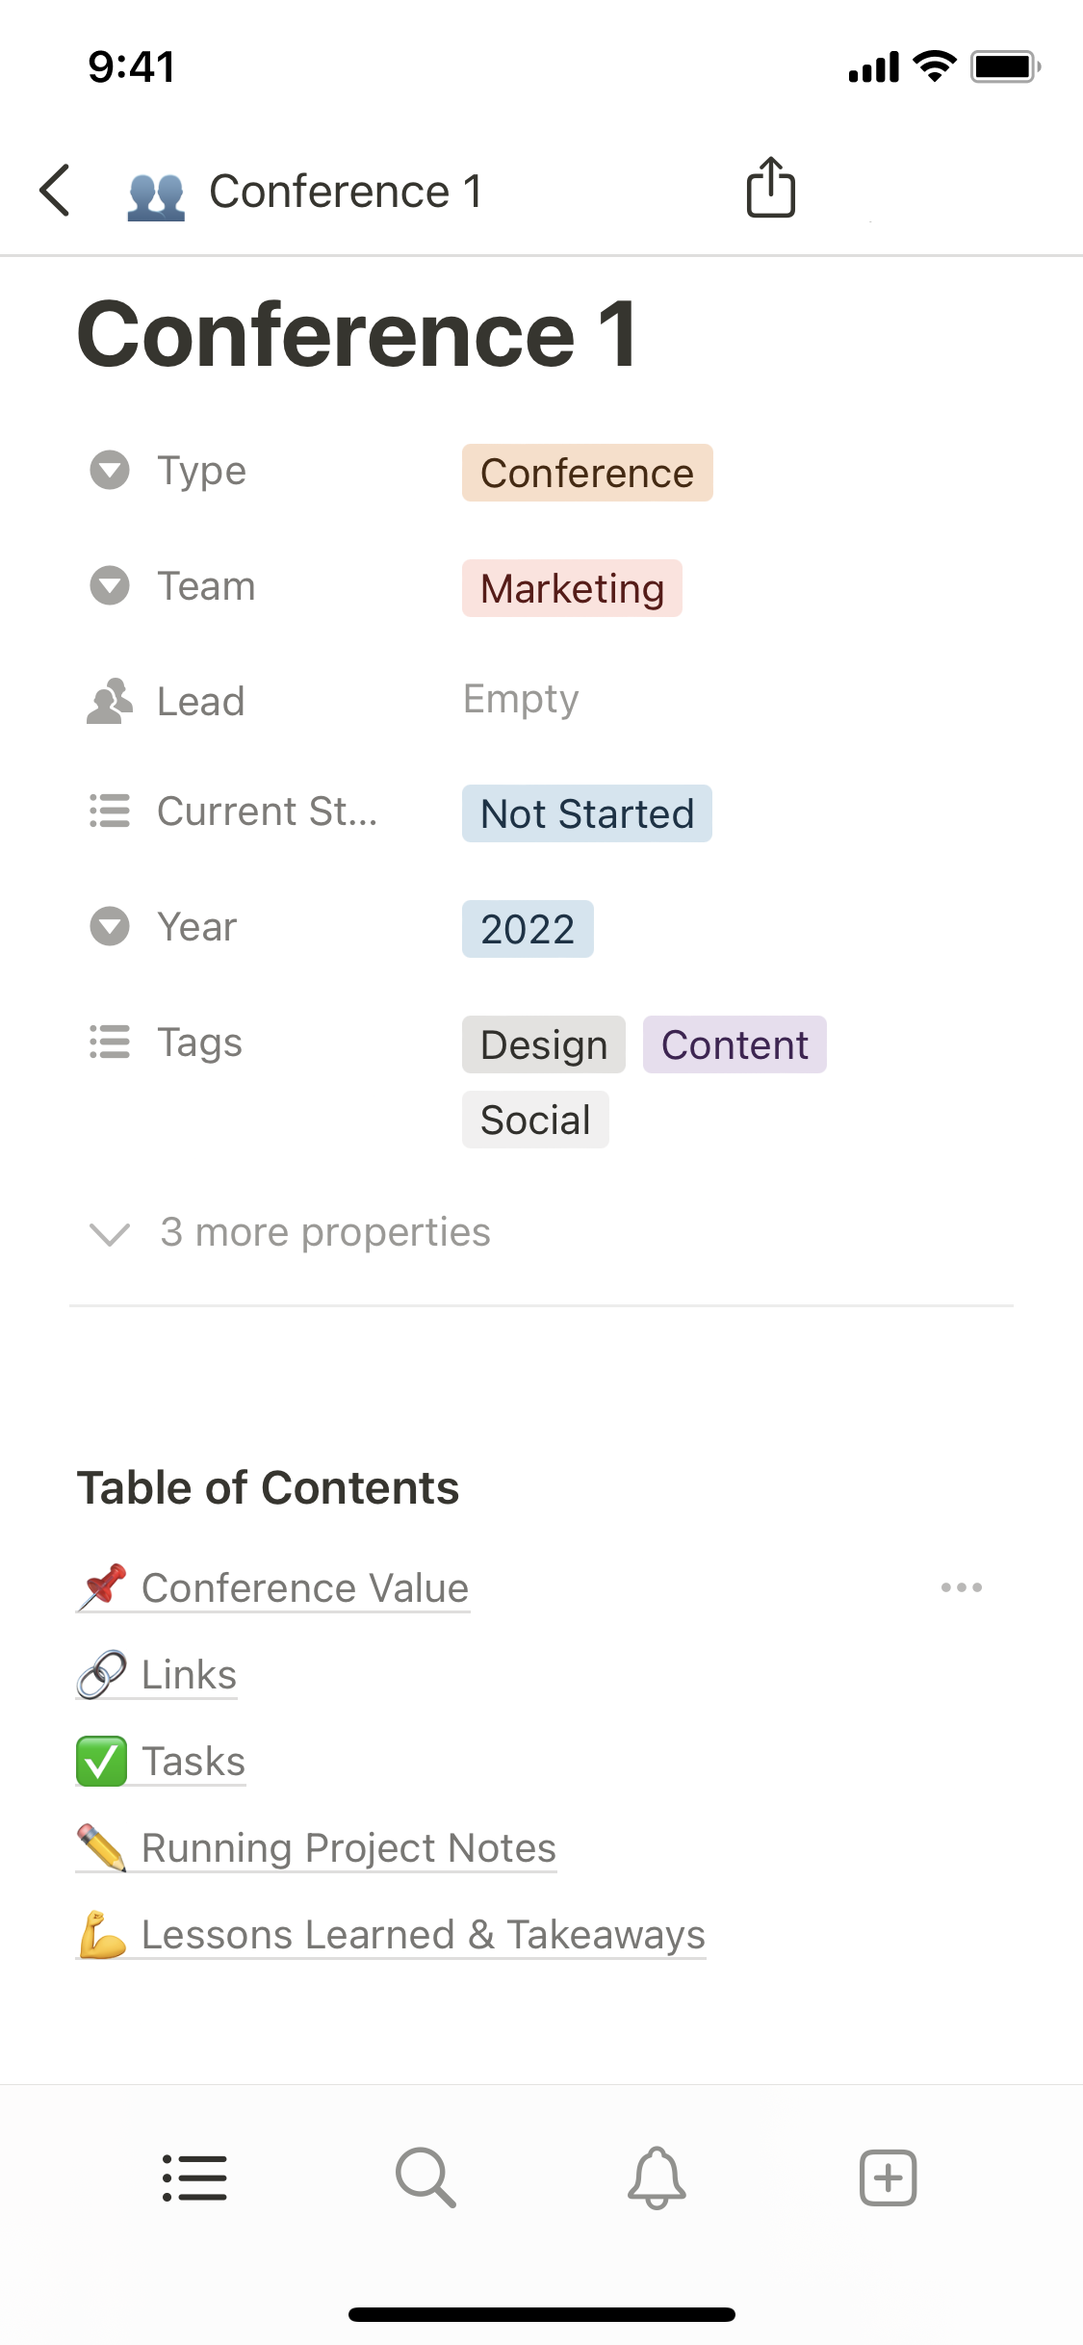Open the sidebar list menu icon
Viewport: 1083px width, 2345px height.
pyautogui.click(x=194, y=2177)
